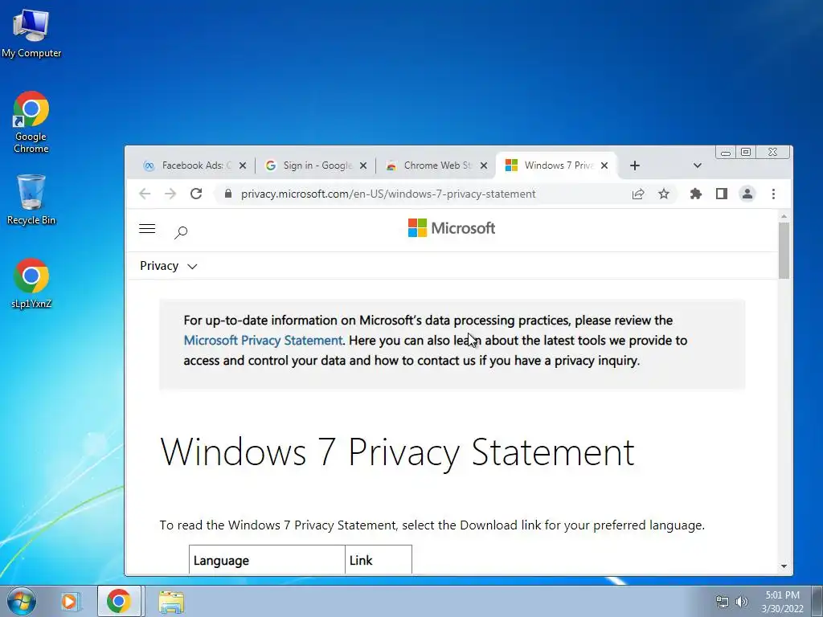Toggle the Chrome side panel icon

[722, 194]
